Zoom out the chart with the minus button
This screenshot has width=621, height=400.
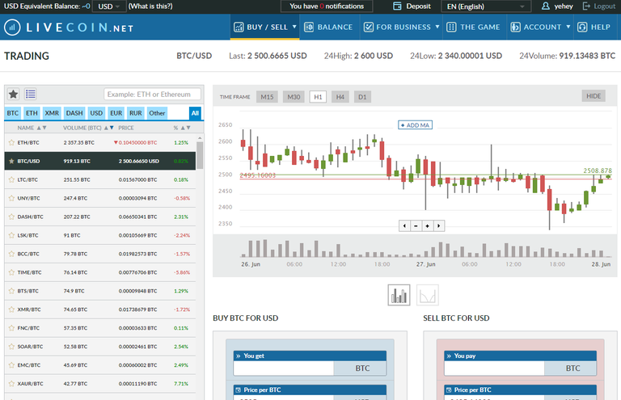416,225
